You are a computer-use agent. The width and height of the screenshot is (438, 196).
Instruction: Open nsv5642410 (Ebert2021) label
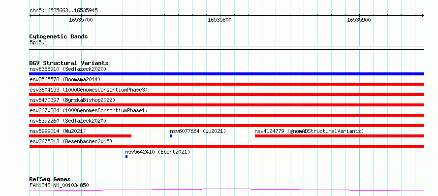[x=157, y=152]
